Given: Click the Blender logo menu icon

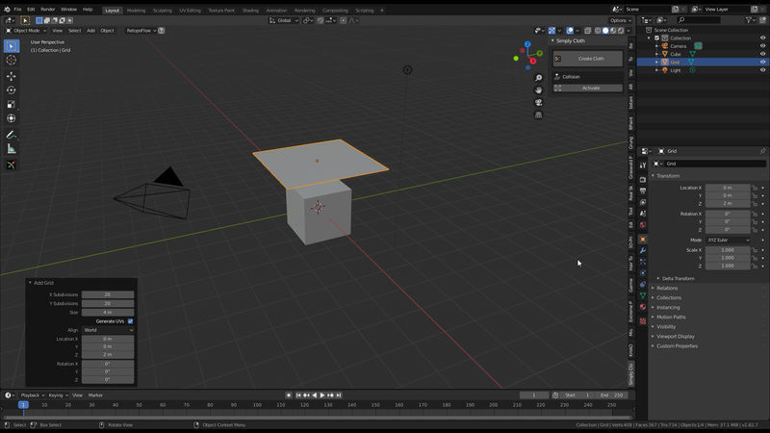Looking at the screenshot, I should coord(7,10).
